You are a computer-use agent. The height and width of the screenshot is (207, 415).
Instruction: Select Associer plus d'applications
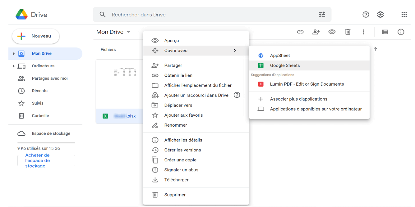pos(309,99)
